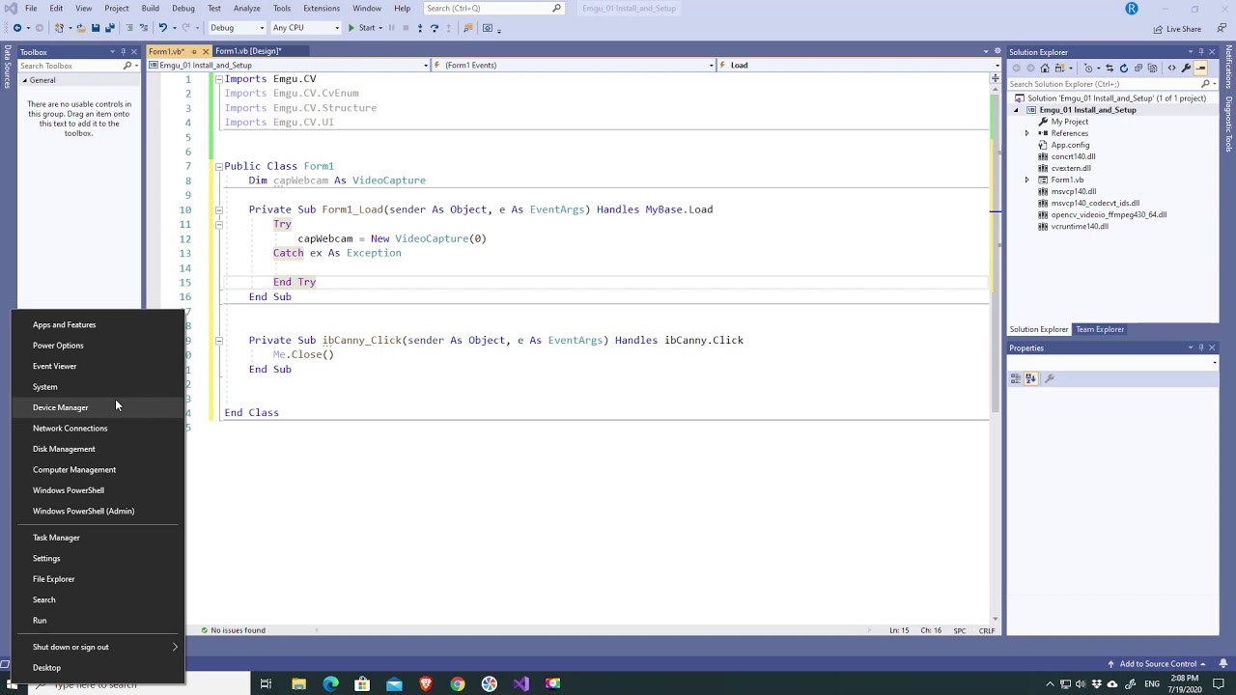Expand the Form1.vb node

point(1026,180)
